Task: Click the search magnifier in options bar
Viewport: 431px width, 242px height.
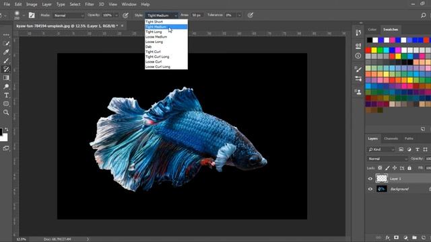Action: [x=424, y=15]
